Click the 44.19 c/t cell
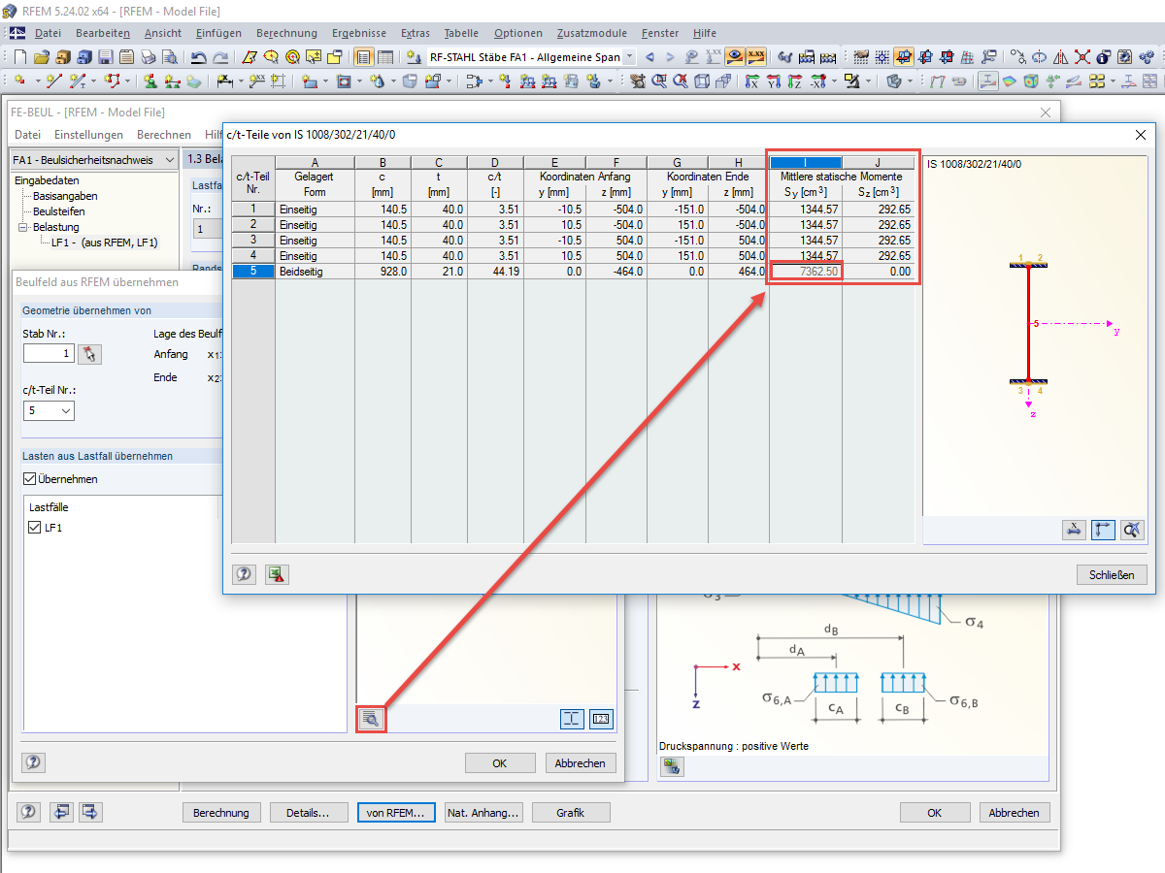Viewport: 1165px width, 873px height. (x=495, y=273)
